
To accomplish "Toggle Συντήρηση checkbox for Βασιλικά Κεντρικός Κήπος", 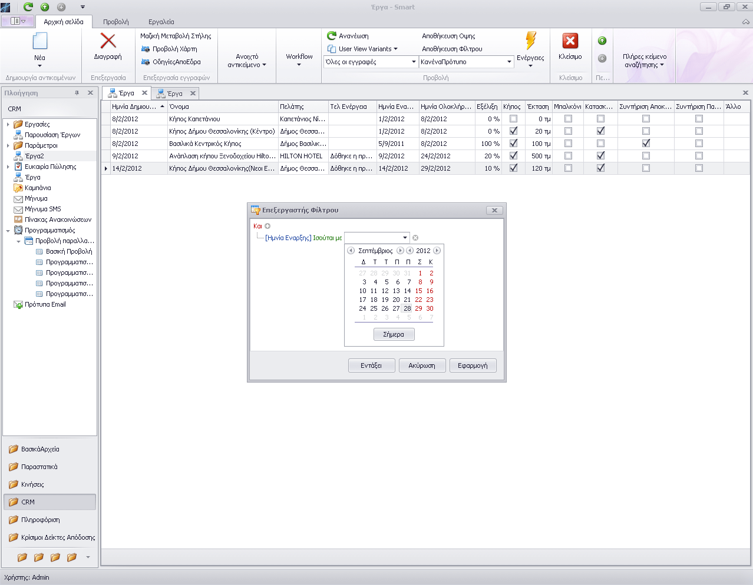I will point(646,144).
